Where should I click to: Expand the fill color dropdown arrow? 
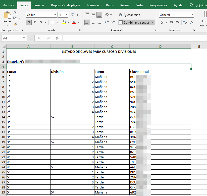click(69, 22)
